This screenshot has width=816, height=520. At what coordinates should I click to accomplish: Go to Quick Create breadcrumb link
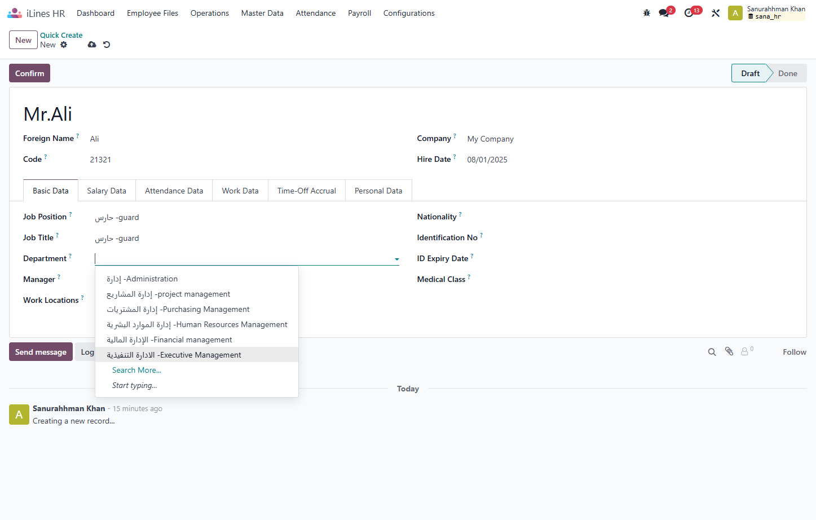tap(61, 35)
